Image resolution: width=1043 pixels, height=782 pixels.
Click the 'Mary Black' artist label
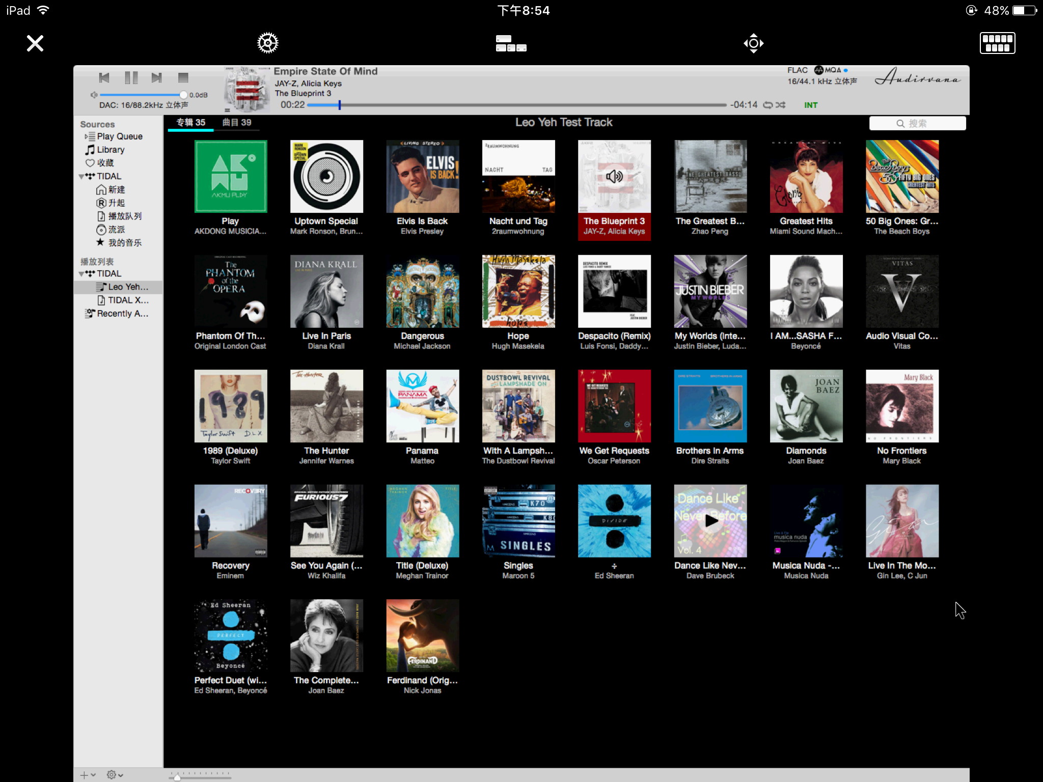[x=902, y=461]
